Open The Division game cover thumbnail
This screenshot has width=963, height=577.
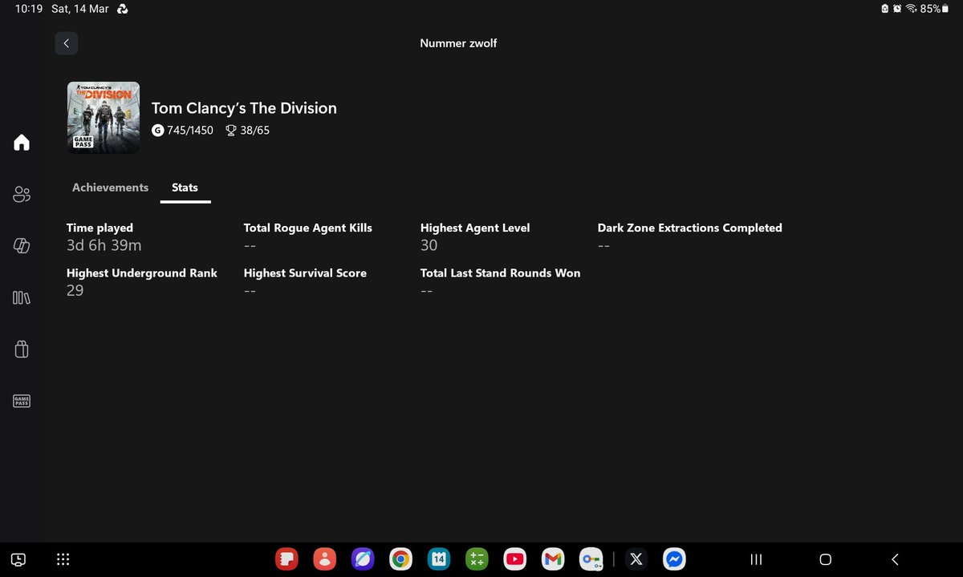point(103,117)
